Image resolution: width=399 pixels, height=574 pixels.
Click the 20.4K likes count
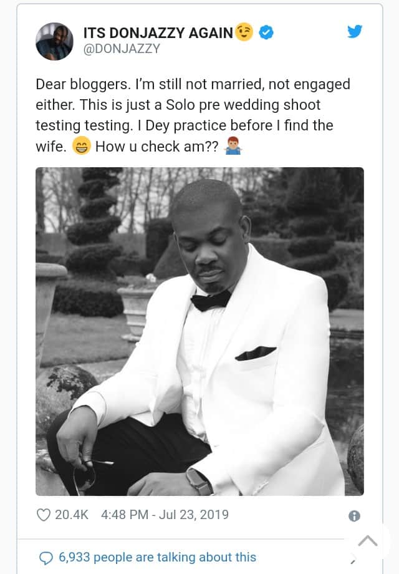[72, 515]
